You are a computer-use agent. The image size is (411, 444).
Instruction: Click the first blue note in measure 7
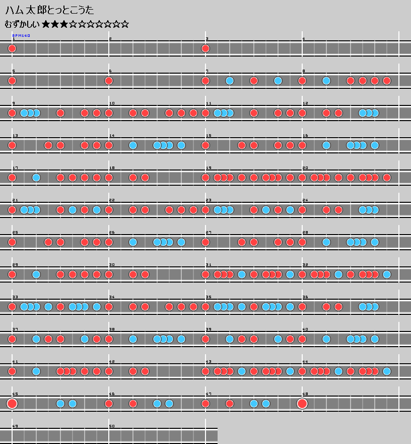point(230,81)
